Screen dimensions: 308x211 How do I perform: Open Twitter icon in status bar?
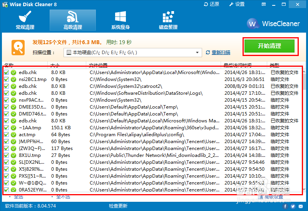click(x=293, y=206)
